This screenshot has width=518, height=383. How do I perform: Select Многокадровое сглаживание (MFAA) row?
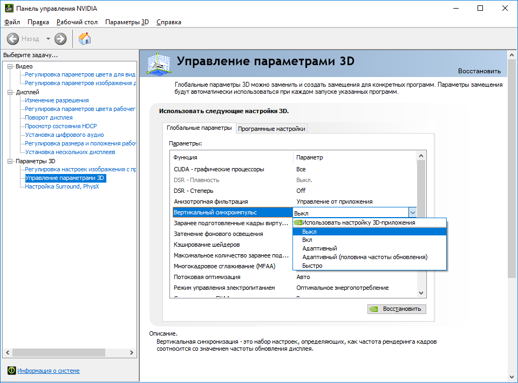tap(233, 266)
